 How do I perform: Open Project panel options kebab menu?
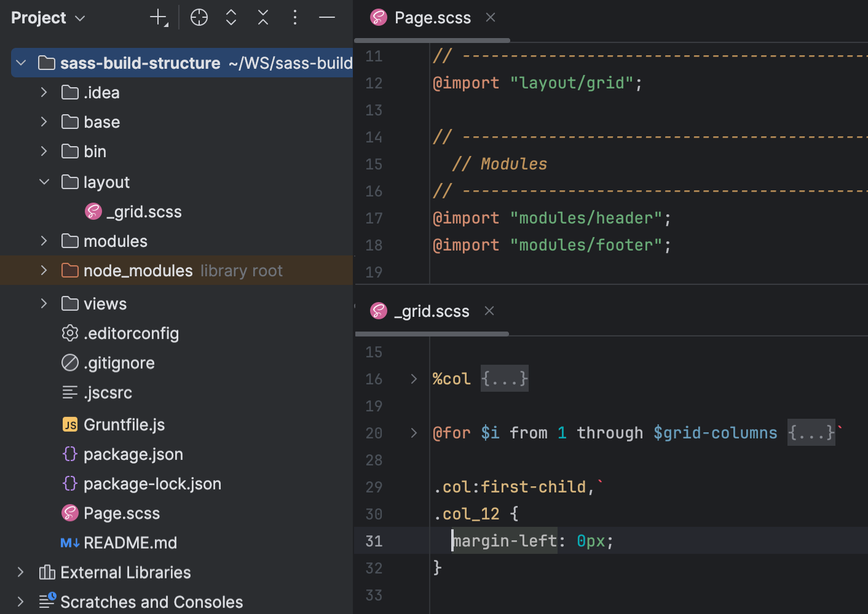tap(295, 17)
